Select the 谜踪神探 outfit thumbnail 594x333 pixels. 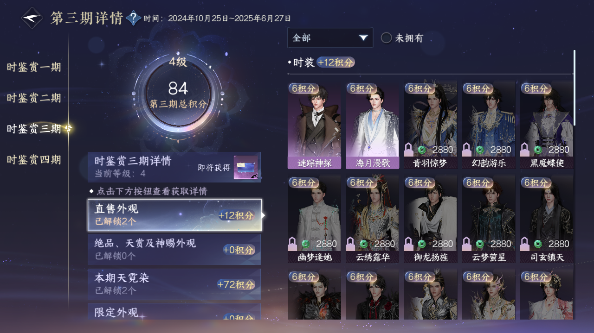[314, 126]
